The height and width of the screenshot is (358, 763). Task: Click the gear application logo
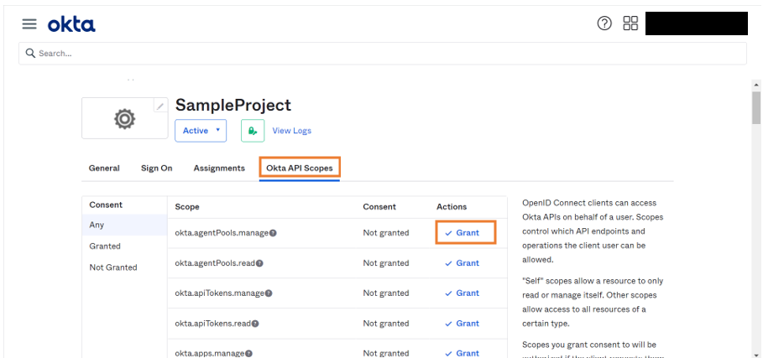(x=124, y=120)
